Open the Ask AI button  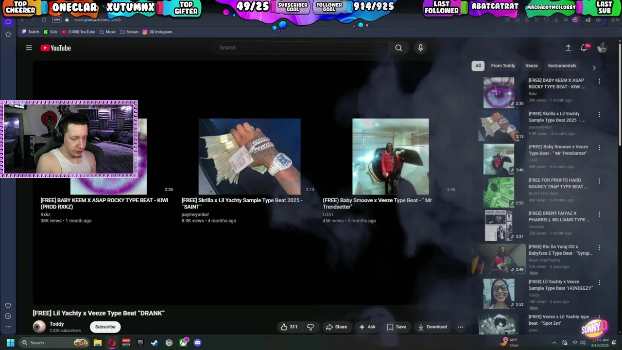tap(367, 327)
